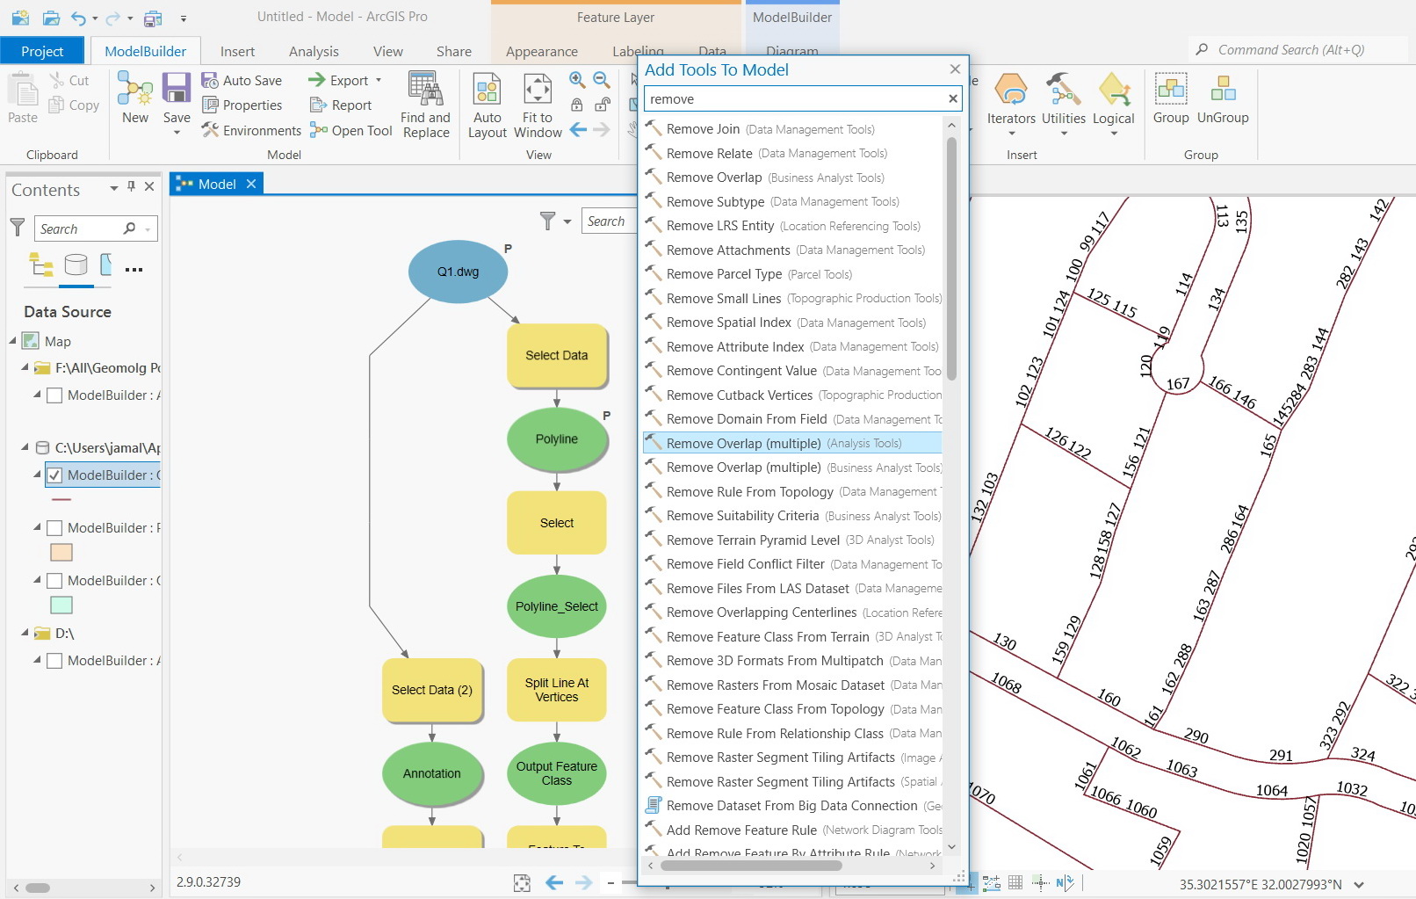Expand the Logical tools dropdown

pos(1113,132)
